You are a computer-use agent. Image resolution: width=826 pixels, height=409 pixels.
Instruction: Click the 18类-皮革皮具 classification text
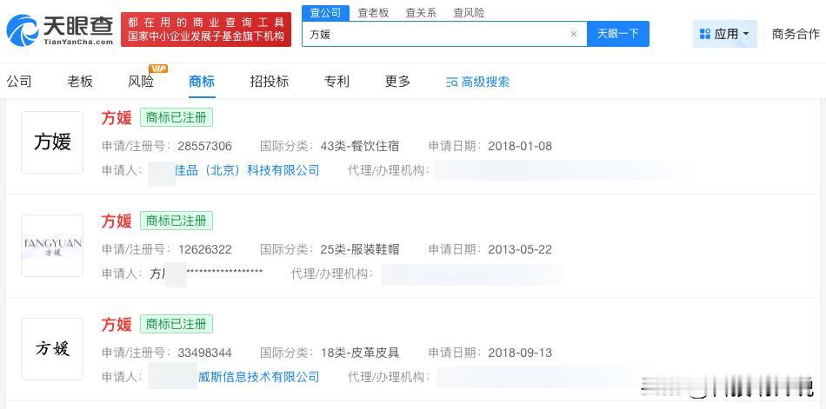click(360, 353)
